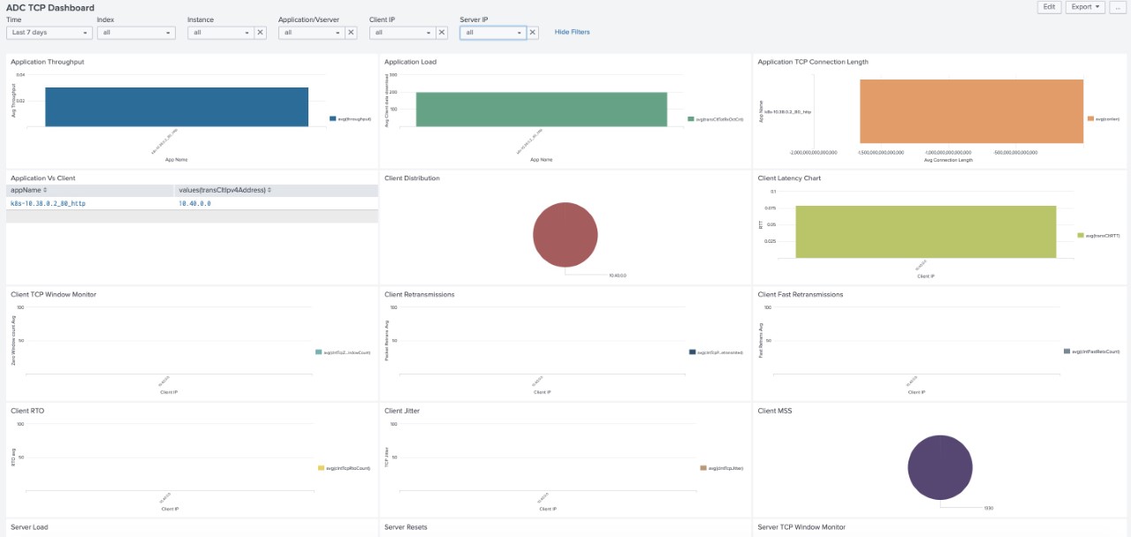Click the yellow-green Client Latency bar
Image resolution: width=1131 pixels, height=537 pixels.
926,231
